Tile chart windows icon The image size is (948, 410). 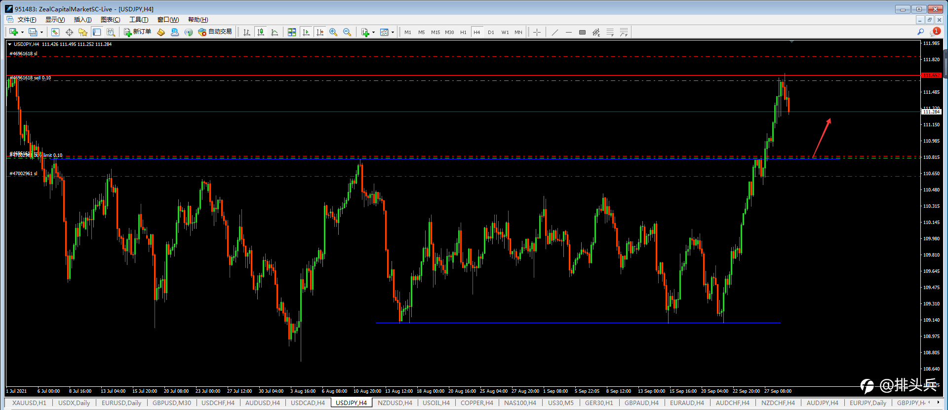tap(292, 32)
